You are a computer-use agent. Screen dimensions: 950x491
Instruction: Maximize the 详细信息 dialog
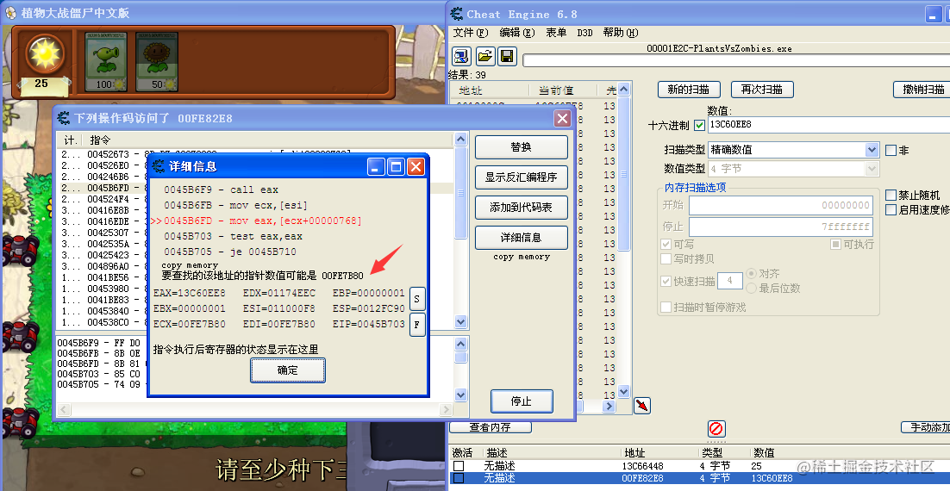(396, 166)
